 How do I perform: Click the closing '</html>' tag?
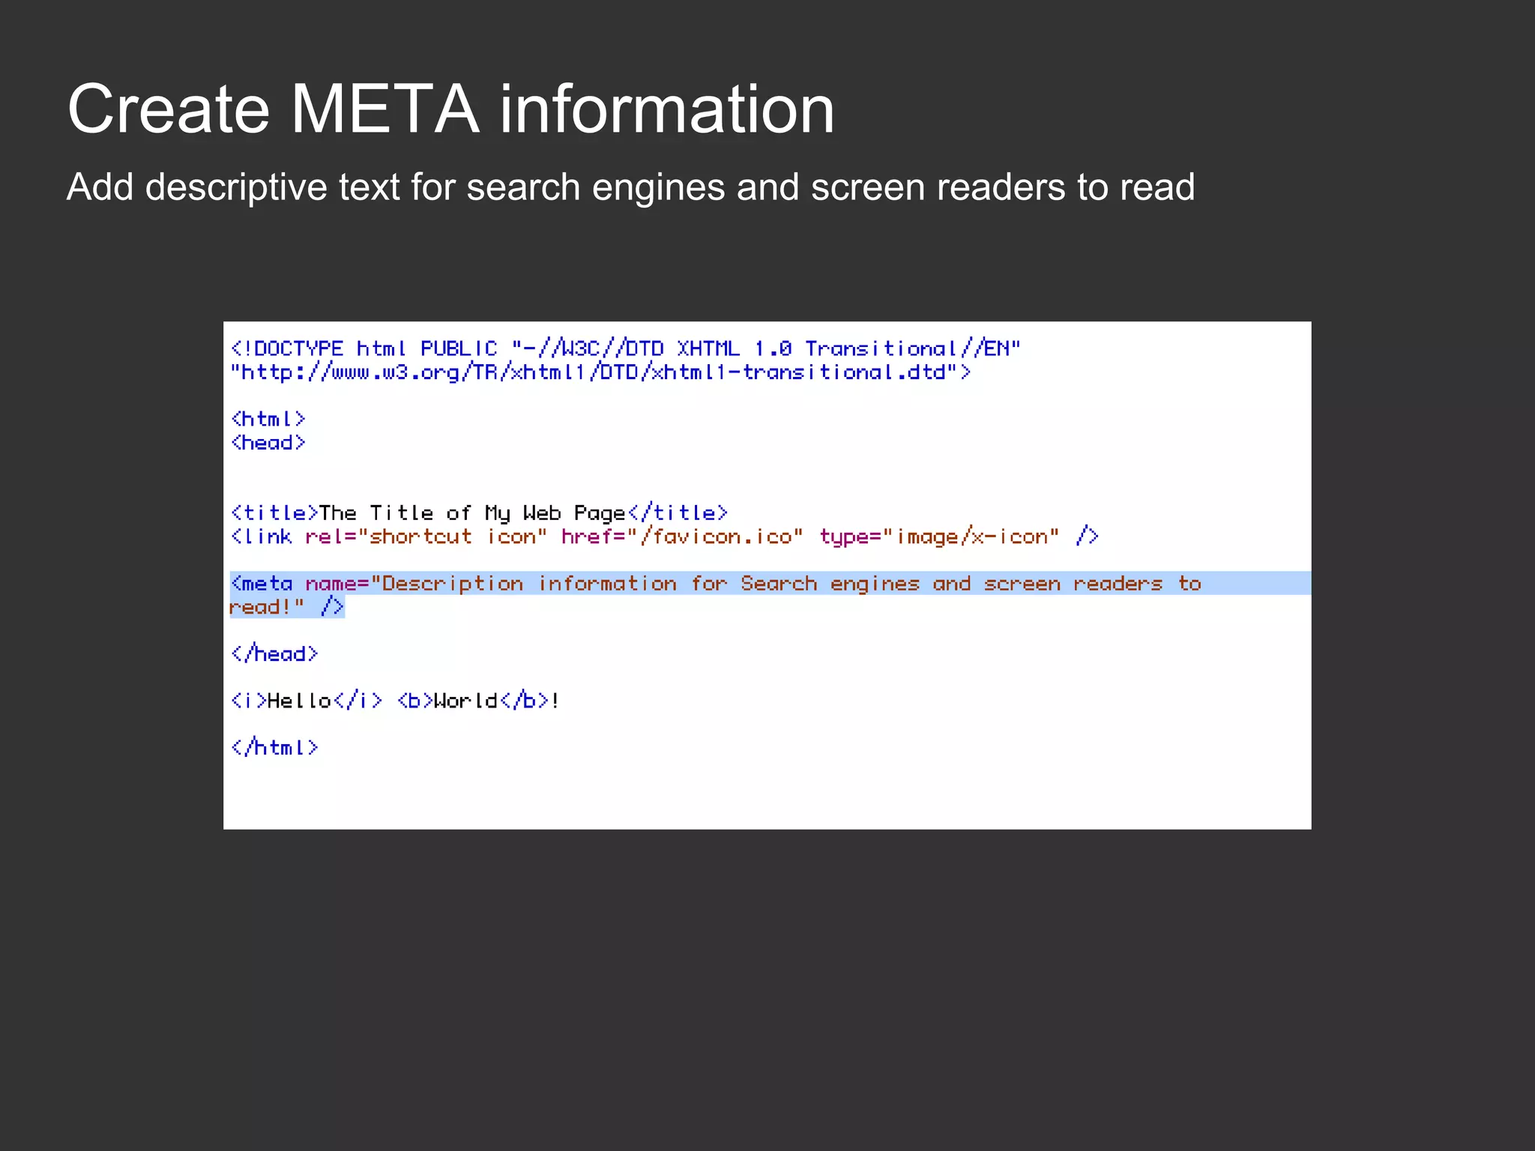(274, 748)
